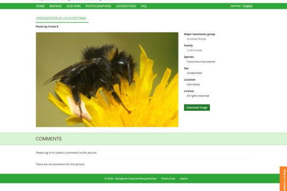Open the FAQ page

(x=143, y=6)
